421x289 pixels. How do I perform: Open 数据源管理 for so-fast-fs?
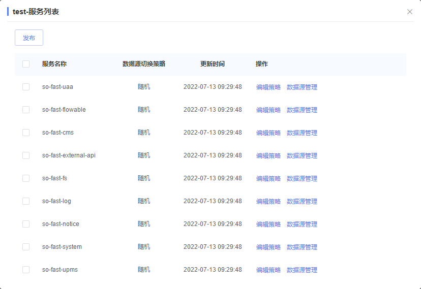[302, 179]
